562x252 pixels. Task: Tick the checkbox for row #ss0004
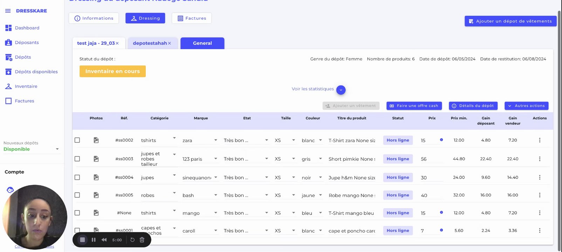[x=77, y=177]
